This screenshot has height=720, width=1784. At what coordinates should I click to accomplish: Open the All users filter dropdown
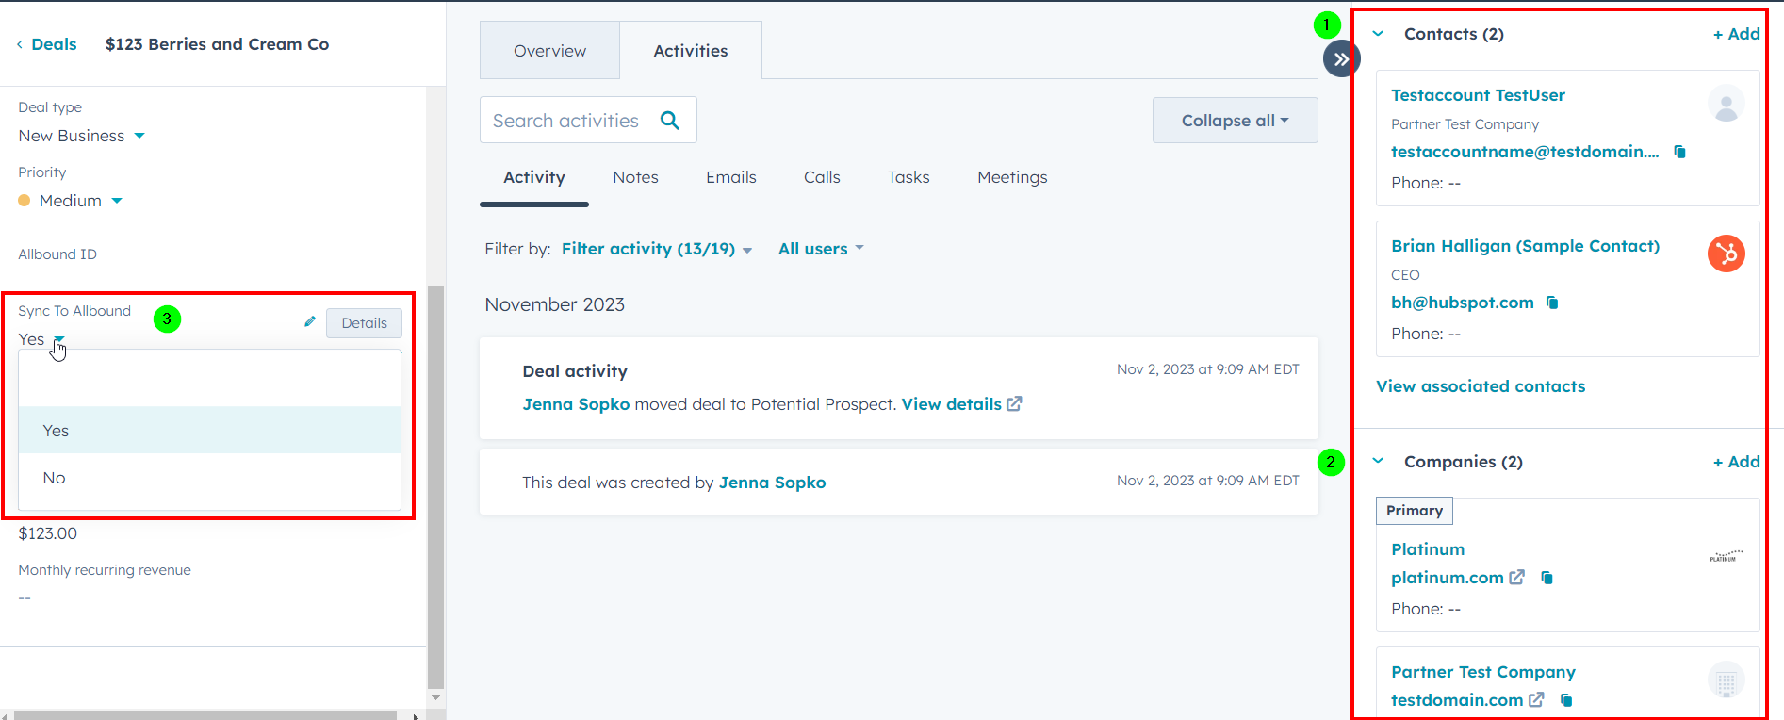(821, 249)
